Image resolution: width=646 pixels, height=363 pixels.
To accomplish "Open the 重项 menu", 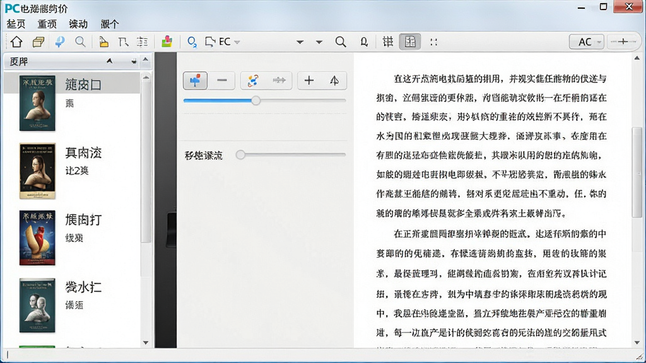I will pyautogui.click(x=47, y=24).
